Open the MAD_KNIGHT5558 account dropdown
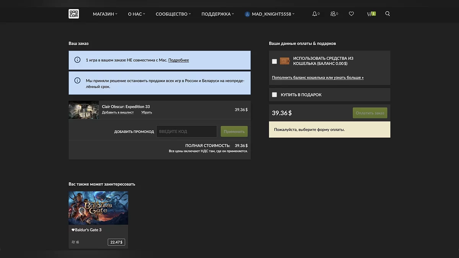Viewport: 459px width, 258px height. pyautogui.click(x=273, y=14)
